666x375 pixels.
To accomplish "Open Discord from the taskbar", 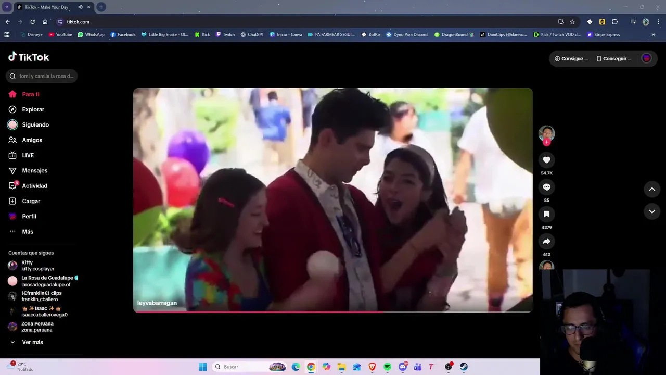I will click(x=403, y=367).
